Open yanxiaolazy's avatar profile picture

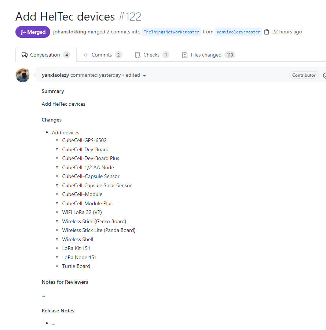pos(22,75)
